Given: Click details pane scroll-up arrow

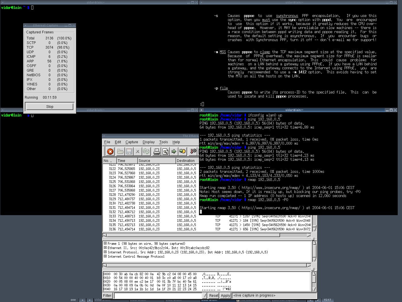Looking at the screenshot, I should [x=314, y=243].
